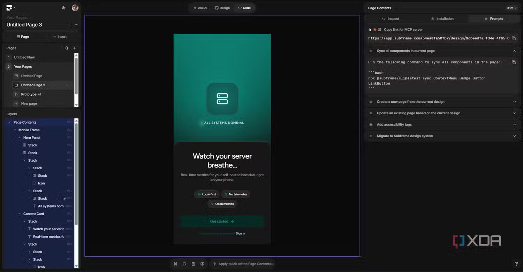Click the Open metrics badge
This screenshot has width=523, height=272.
pos(222,204)
